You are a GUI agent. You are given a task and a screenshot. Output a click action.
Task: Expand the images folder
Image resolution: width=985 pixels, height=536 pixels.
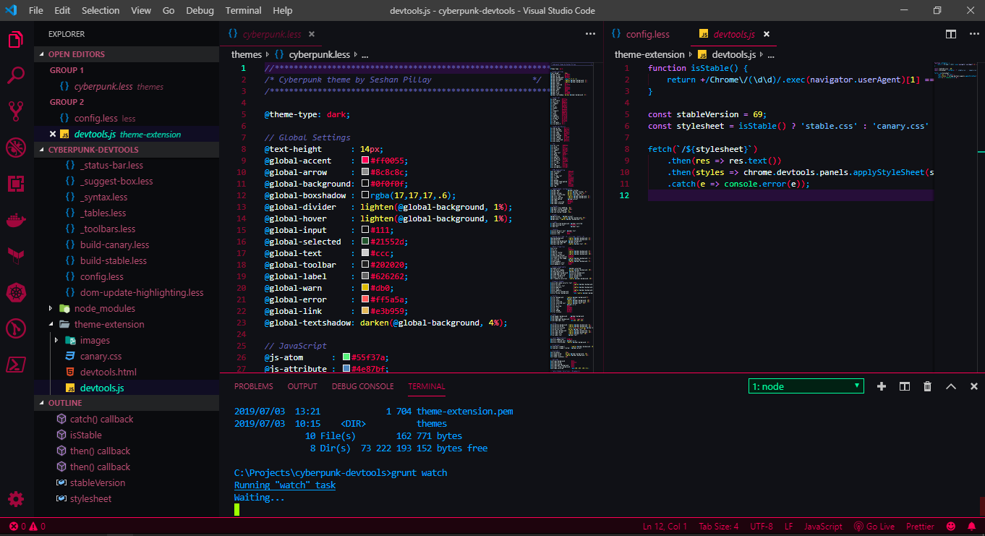56,340
